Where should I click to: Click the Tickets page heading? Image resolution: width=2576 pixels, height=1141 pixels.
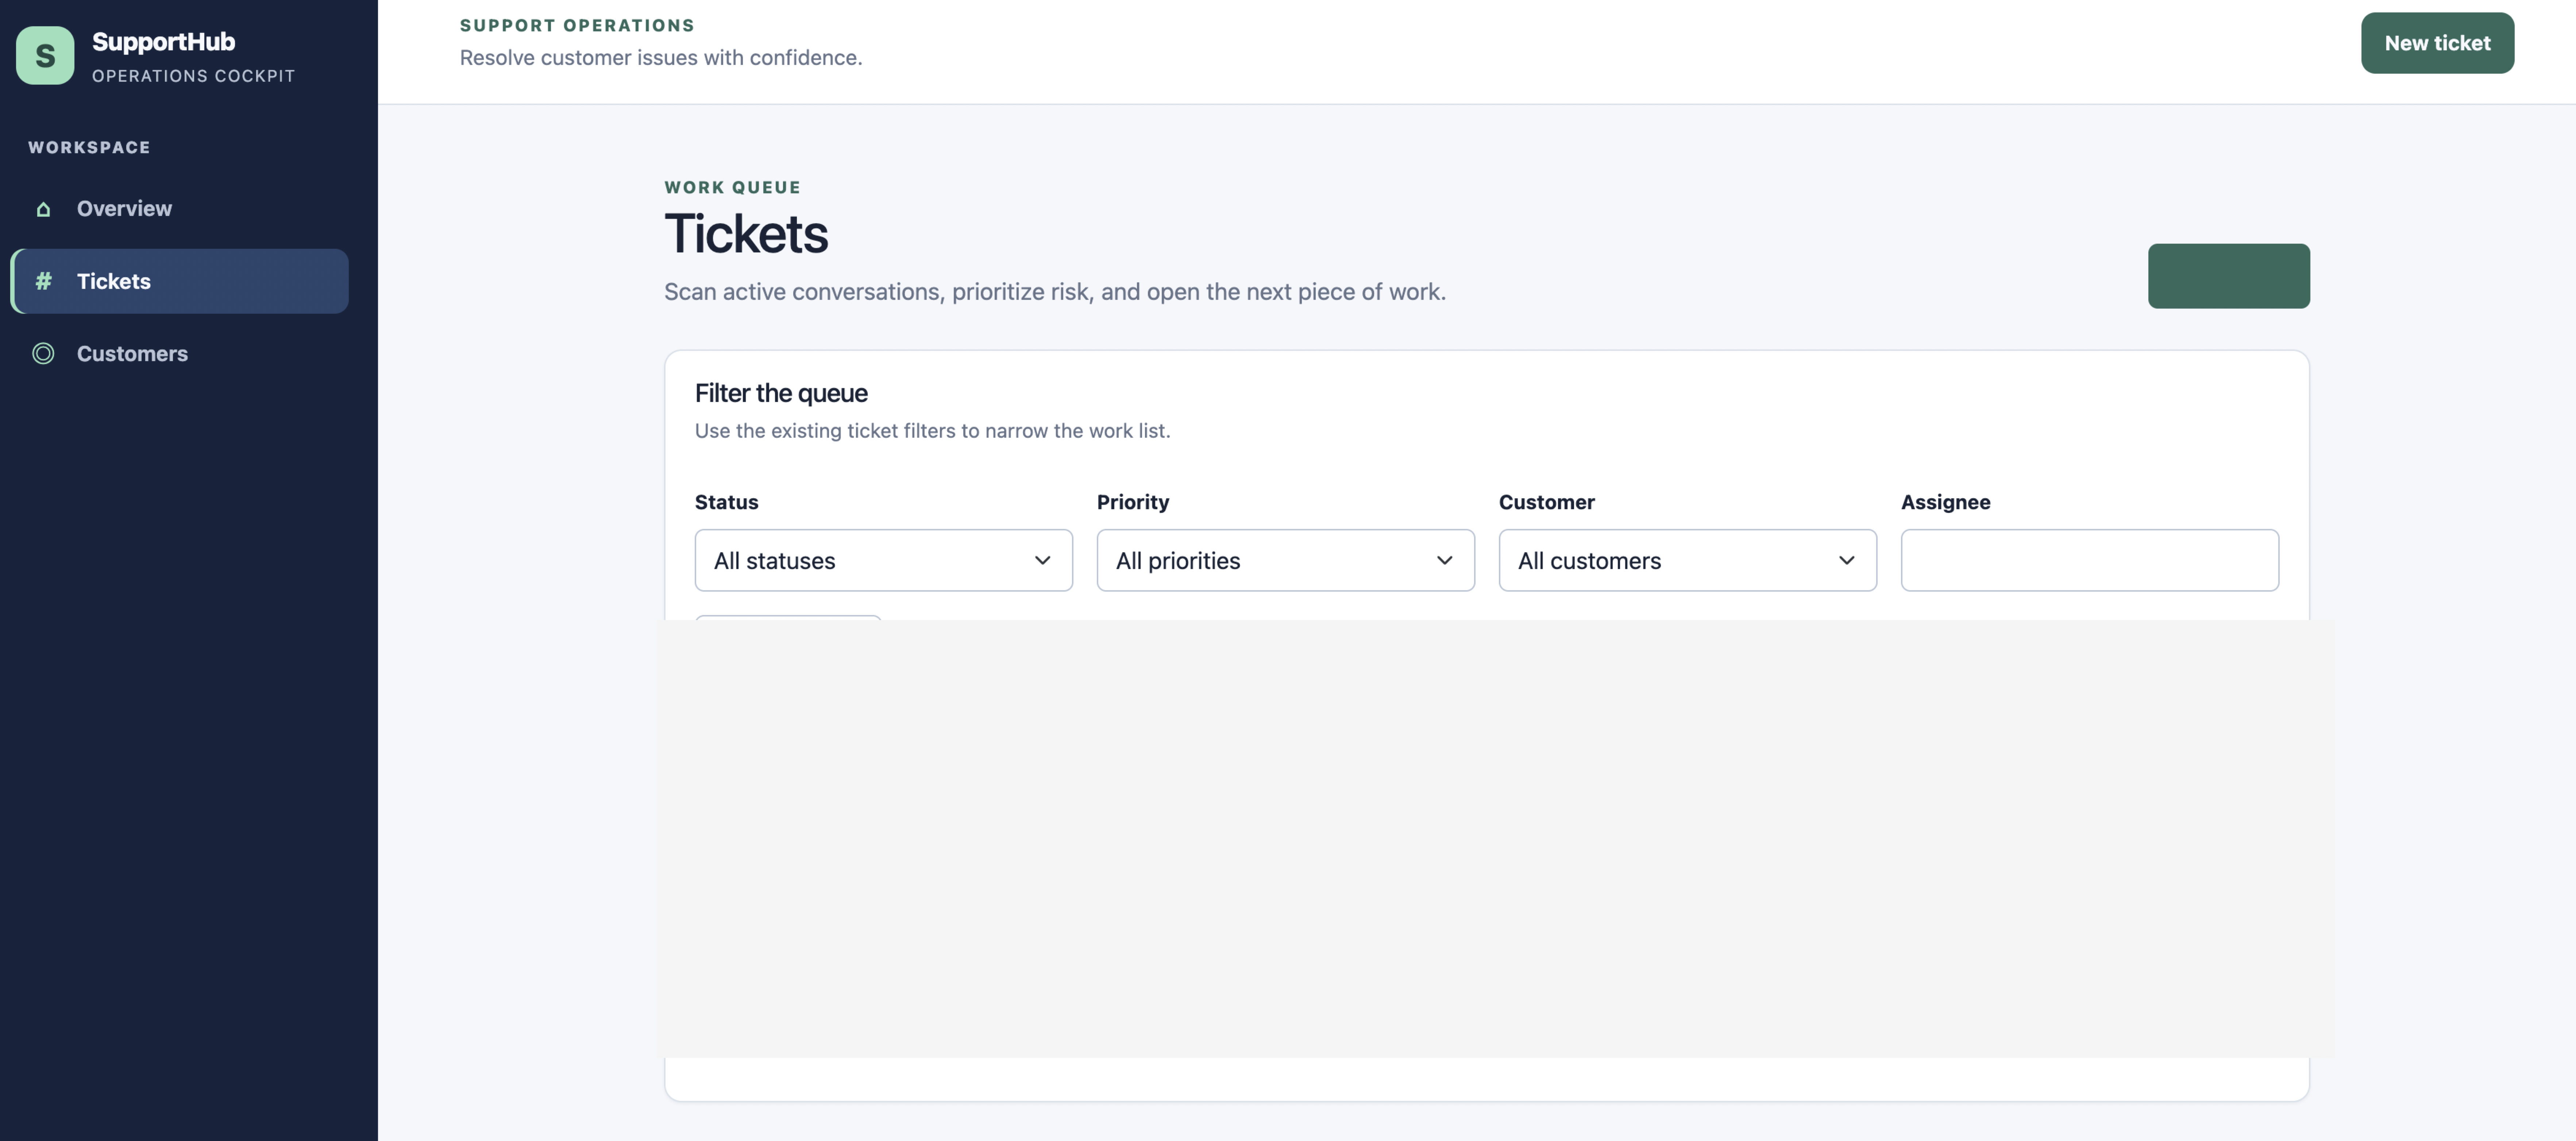click(x=746, y=234)
